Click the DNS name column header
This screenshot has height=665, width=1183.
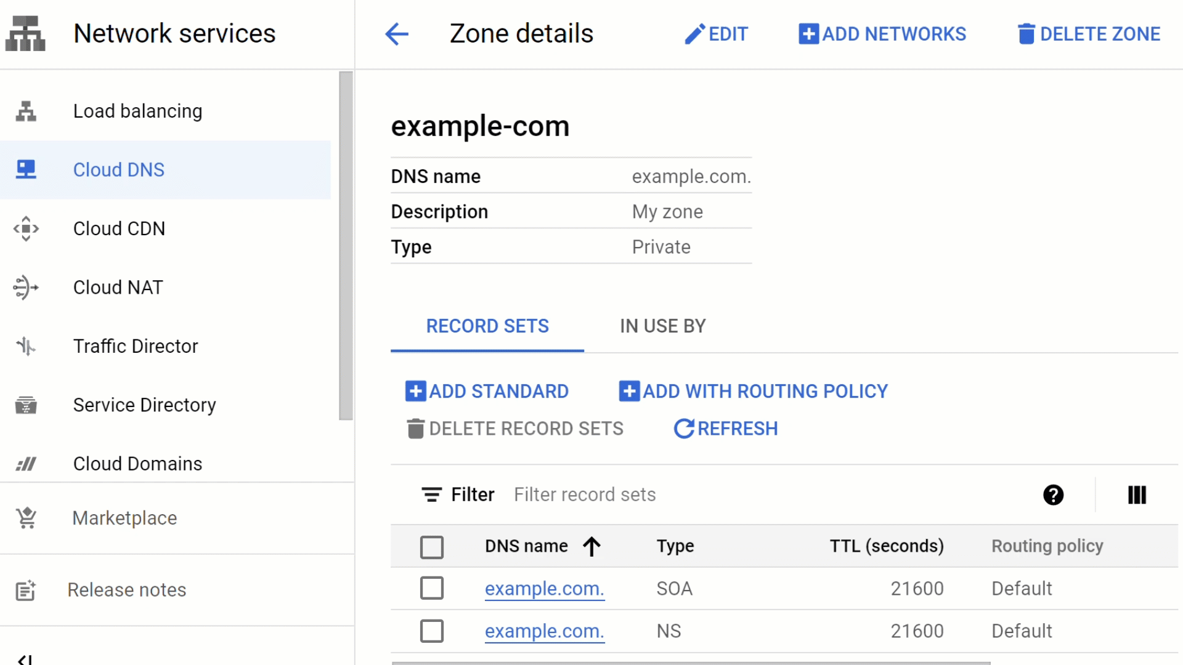(x=526, y=546)
